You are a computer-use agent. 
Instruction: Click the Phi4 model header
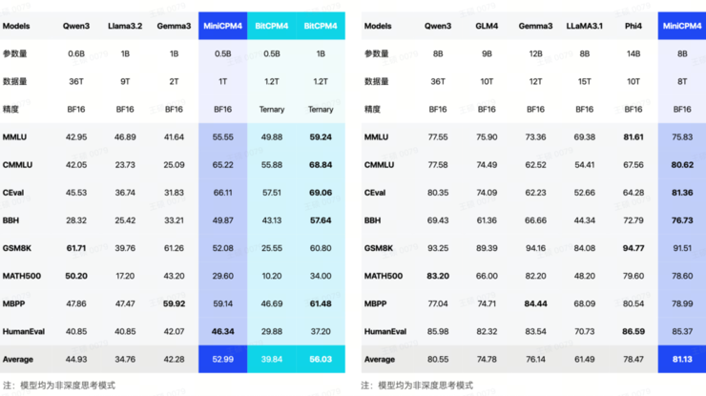(x=633, y=27)
